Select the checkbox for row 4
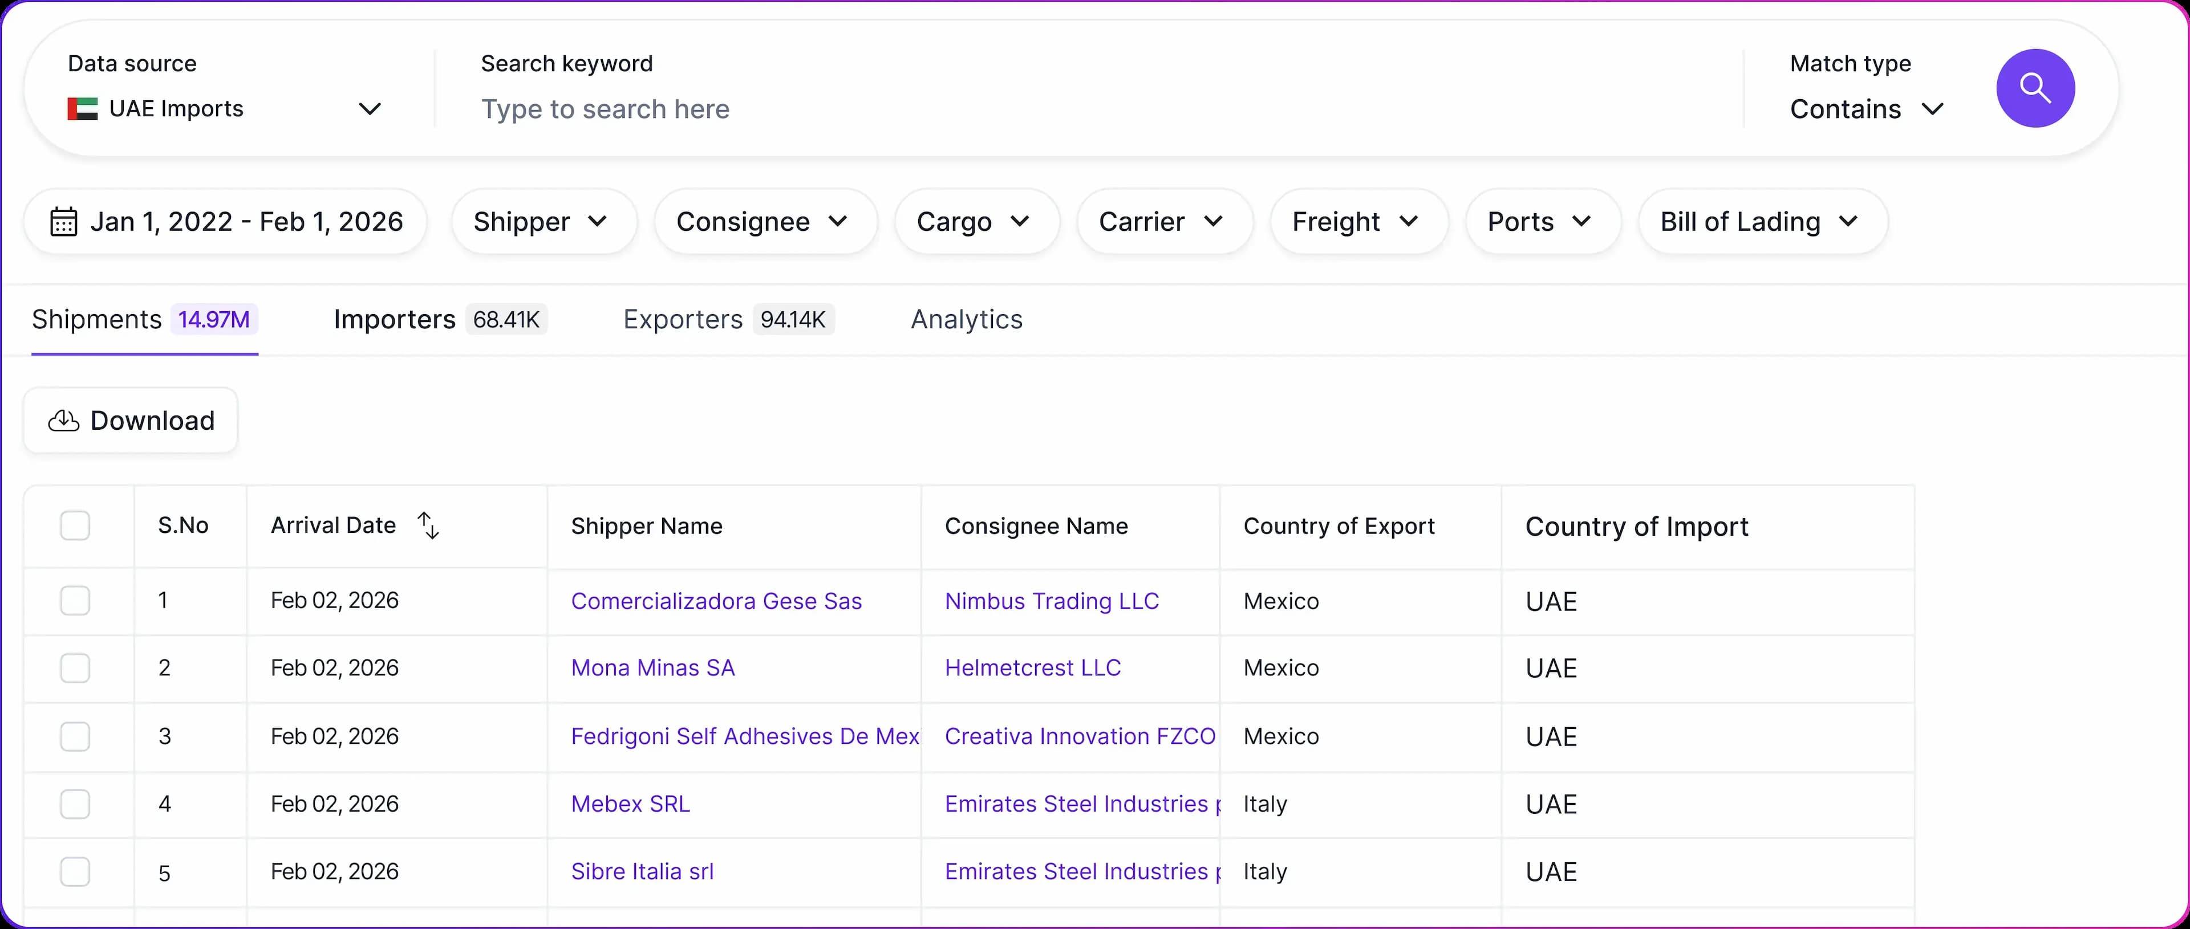 pyautogui.click(x=75, y=804)
